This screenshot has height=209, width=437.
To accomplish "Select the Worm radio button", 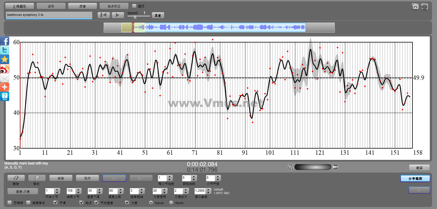I will [171, 203].
